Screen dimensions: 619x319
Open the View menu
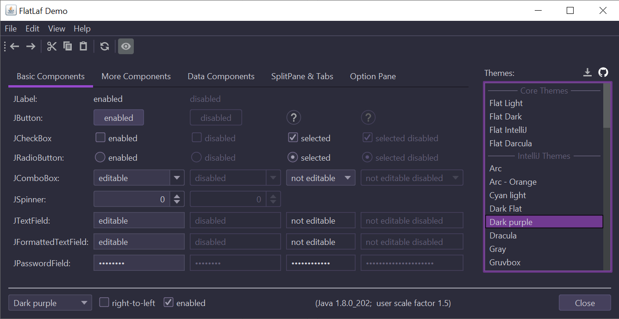click(x=56, y=29)
